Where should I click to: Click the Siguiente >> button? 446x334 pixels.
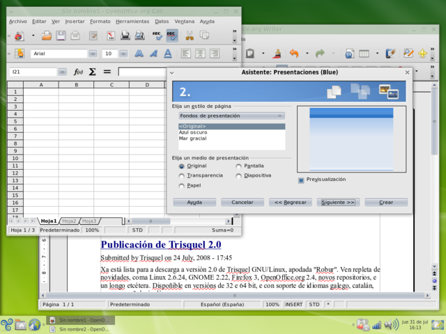pyautogui.click(x=338, y=202)
